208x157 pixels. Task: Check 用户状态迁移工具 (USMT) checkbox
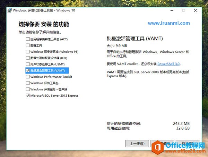[x=28, y=64]
